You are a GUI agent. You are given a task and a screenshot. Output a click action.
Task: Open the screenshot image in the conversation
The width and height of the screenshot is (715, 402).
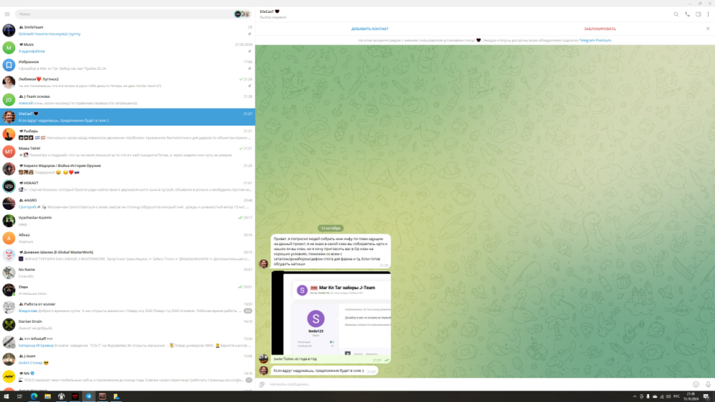pos(331,313)
